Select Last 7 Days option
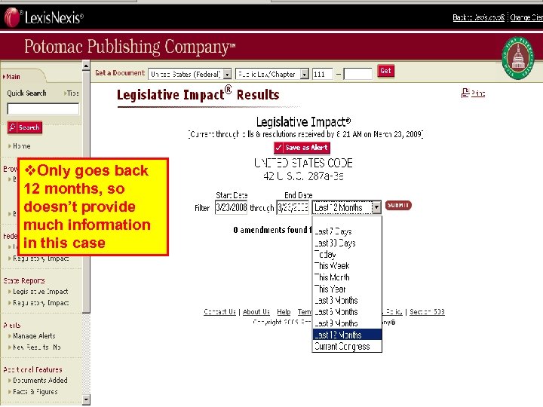This screenshot has height=407, width=543. (x=347, y=231)
